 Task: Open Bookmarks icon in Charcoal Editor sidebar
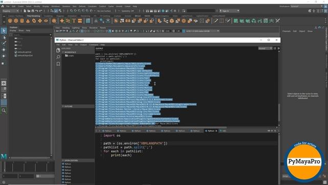58,64
